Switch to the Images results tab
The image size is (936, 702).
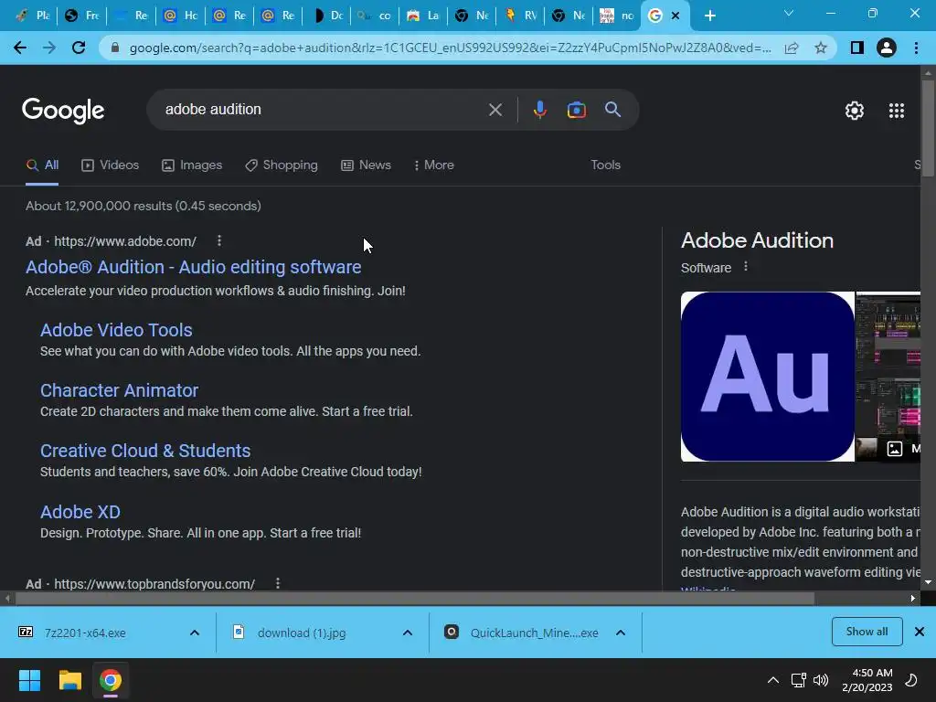[x=192, y=165]
